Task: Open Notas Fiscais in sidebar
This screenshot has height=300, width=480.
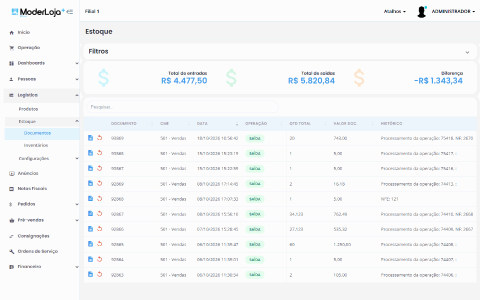Action: tap(32, 188)
